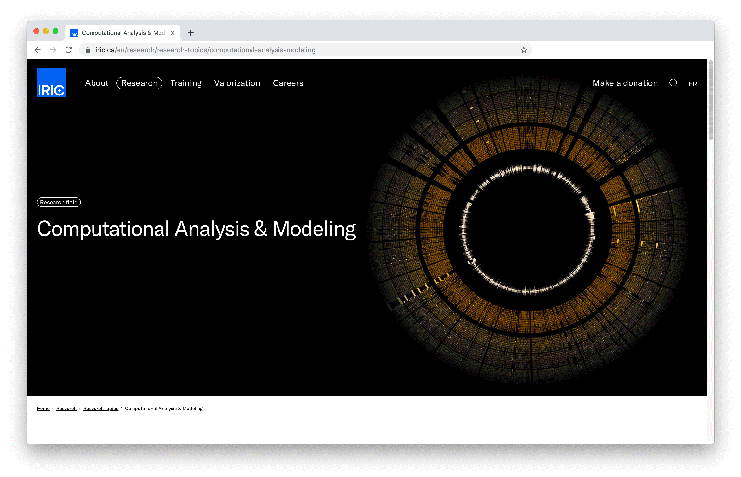
Task: Select the Computational Analysis browser tab
Action: [x=122, y=33]
